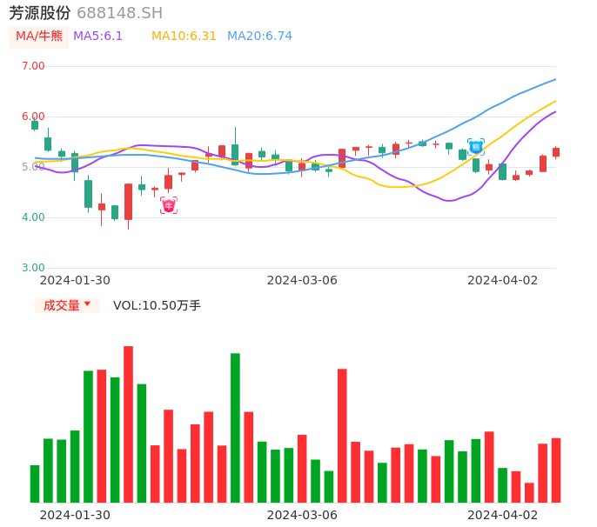The height and width of the screenshot is (527, 597).
Task: Toggle the MA20 blue line legend
Action: click(259, 37)
